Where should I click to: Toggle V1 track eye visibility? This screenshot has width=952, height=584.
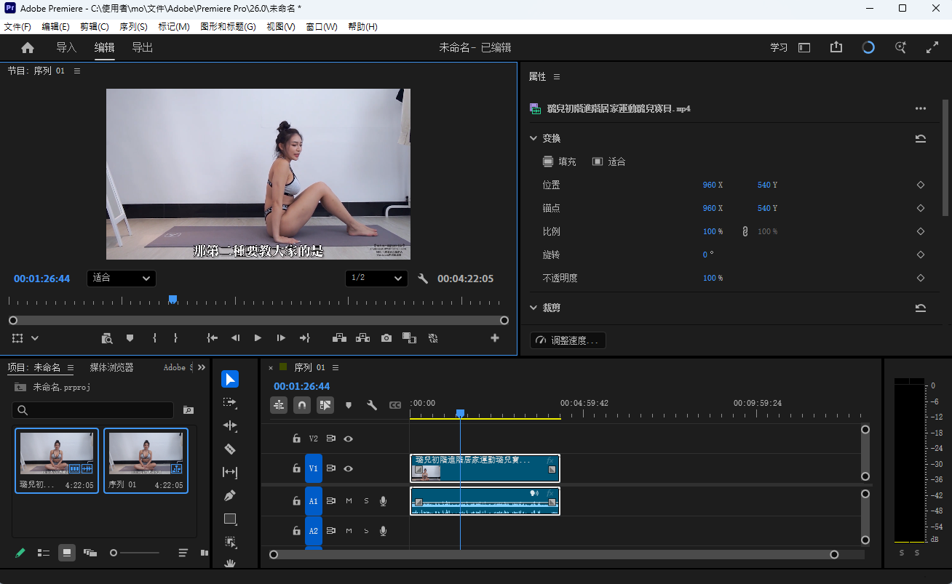click(x=348, y=468)
